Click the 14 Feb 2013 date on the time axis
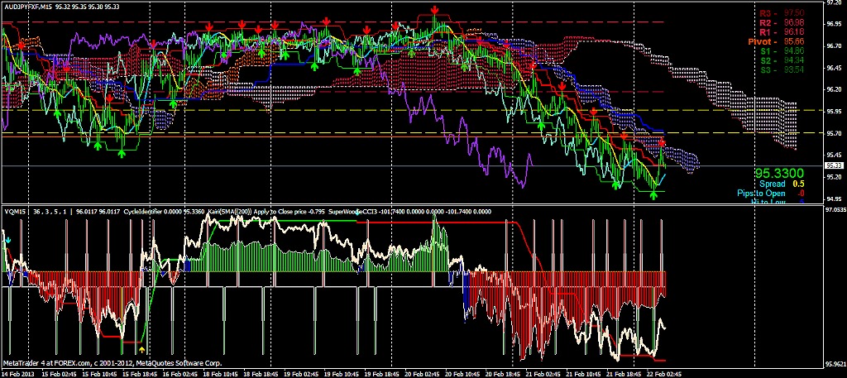Viewport: 847px width, 378px height. click(18, 374)
